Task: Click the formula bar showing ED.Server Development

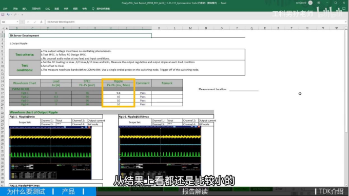Action: click(x=195, y=22)
